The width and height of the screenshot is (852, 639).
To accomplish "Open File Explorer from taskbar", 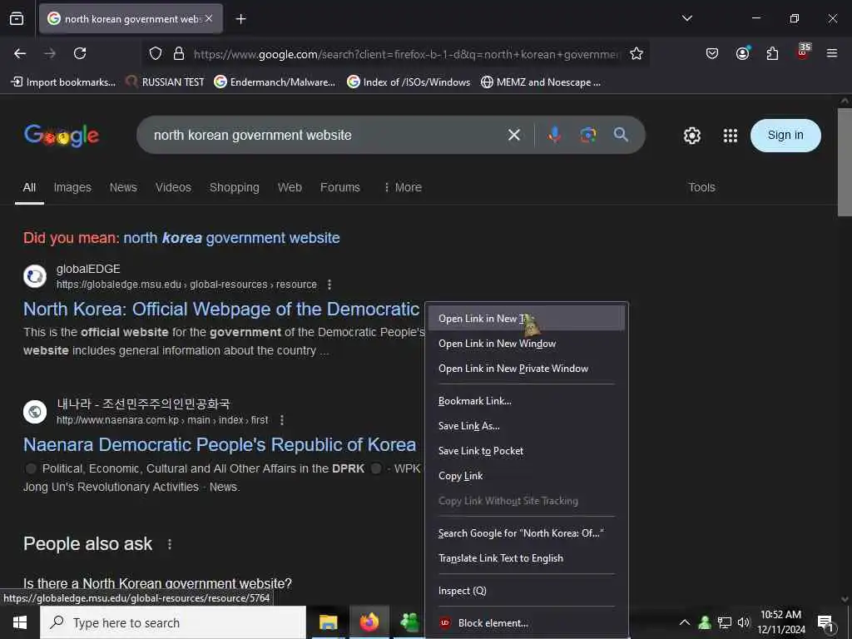I will (328, 622).
